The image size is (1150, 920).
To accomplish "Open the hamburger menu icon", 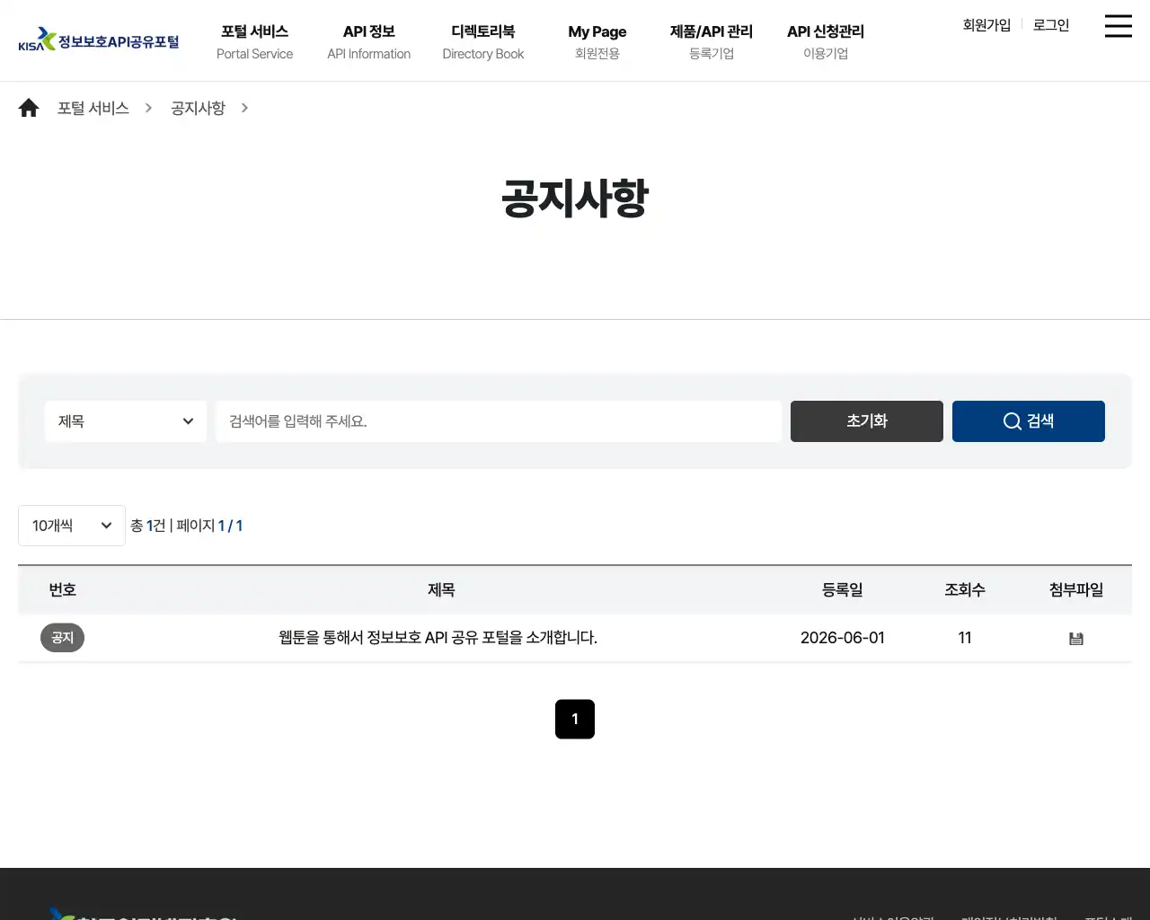I will 1118,26.
